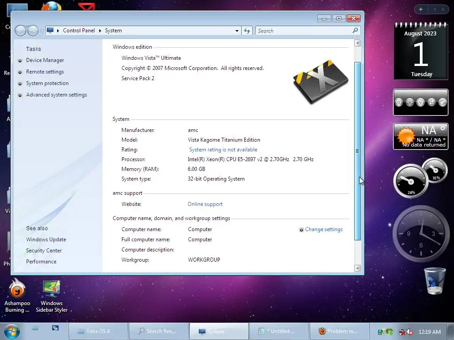Screen dimensions: 454x340
Task: Click the Show desktop quick launch icon
Action: pyautogui.click(x=35, y=328)
